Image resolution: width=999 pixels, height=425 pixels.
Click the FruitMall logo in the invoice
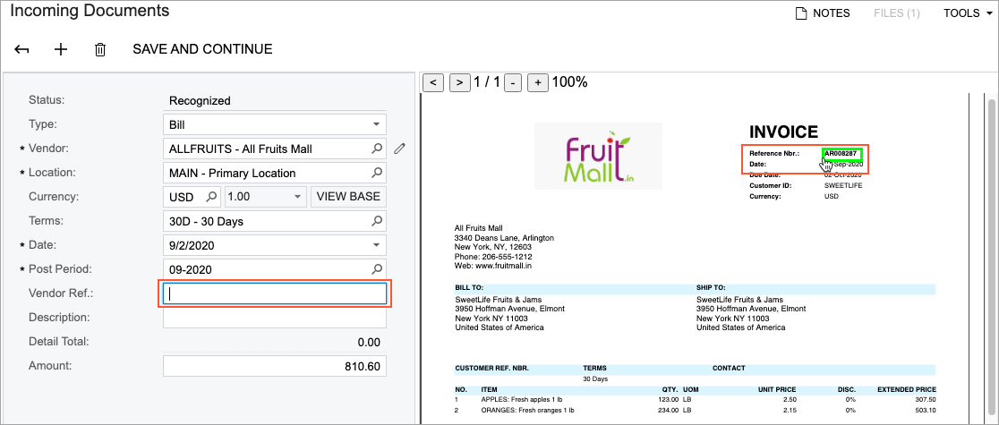(x=598, y=156)
